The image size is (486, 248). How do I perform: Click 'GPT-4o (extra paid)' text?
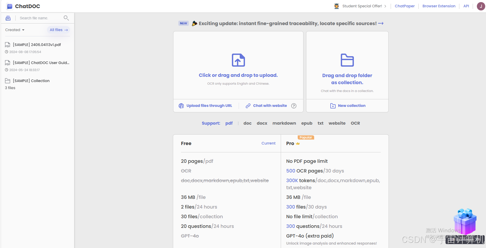tap(310, 236)
